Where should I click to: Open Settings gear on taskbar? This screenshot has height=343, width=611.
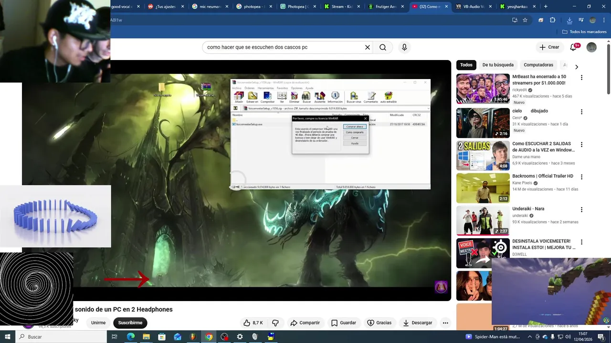pos(240,337)
